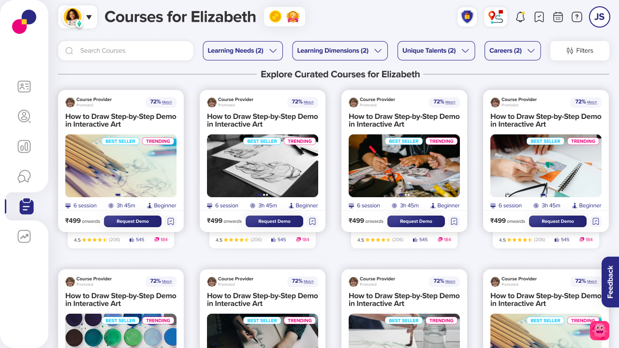Image resolution: width=619 pixels, height=348 pixels.
Task: Open the map route pin icon
Action: click(496, 17)
